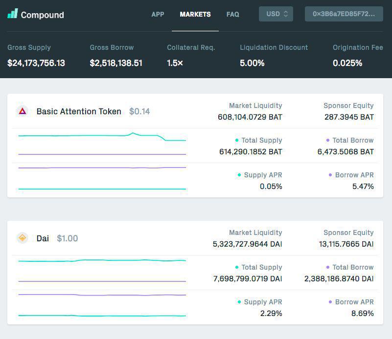
Task: Switch to the APP tab
Action: click(x=158, y=14)
